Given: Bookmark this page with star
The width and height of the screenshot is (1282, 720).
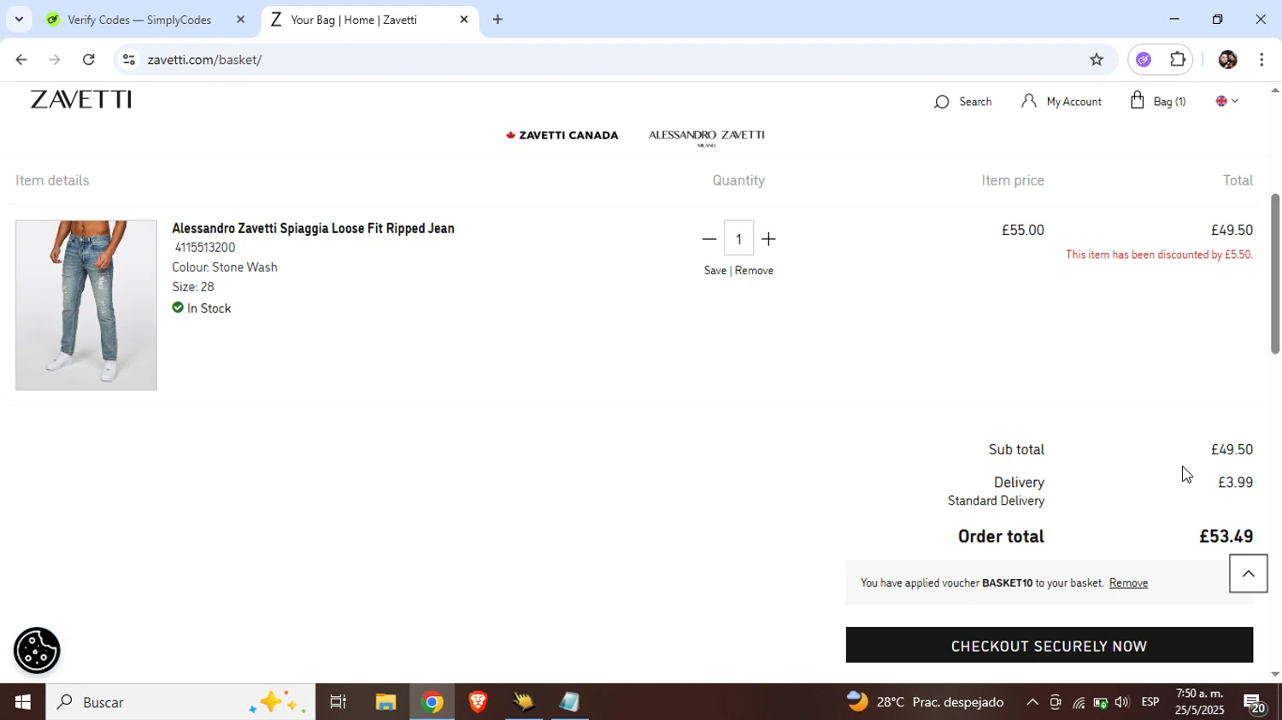Looking at the screenshot, I should (1097, 60).
